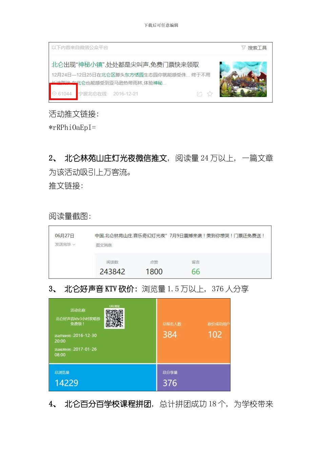This screenshot has width=322, height=456.
Task: Click the date 2016-12-21
Action: [126, 94]
